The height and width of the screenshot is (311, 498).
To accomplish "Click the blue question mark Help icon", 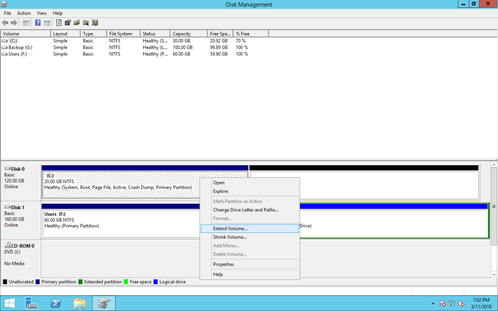I will [x=38, y=23].
